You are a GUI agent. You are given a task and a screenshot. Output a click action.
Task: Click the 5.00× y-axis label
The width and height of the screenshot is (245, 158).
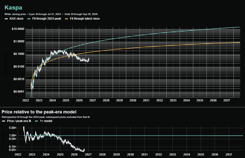click(13, 128)
